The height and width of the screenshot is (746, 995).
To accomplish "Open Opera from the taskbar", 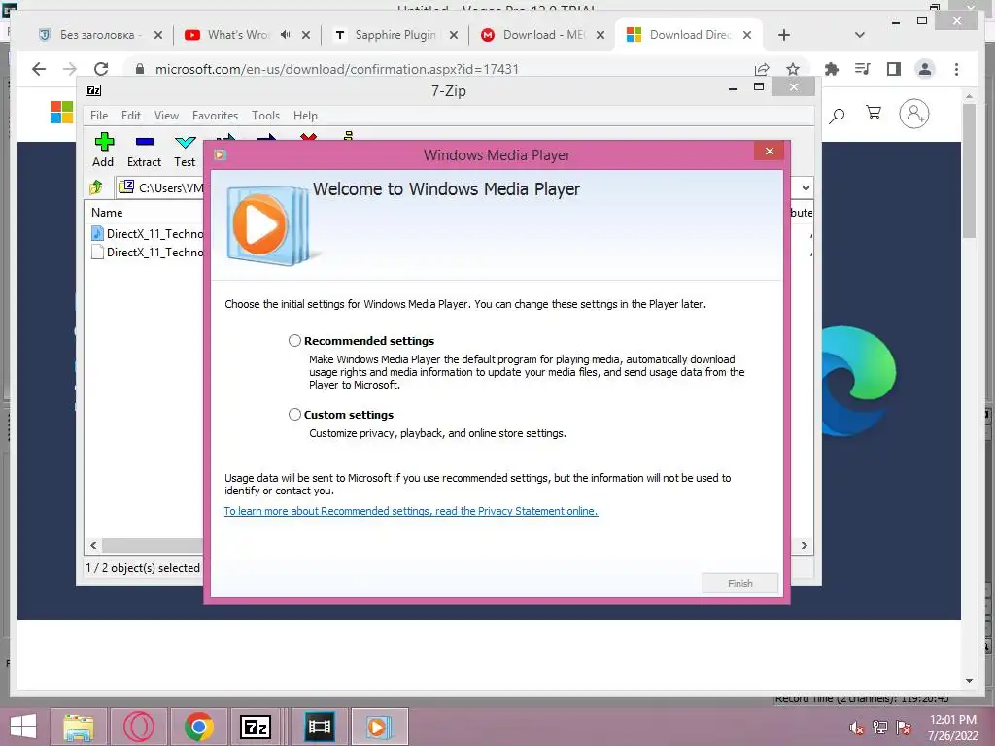I will click(x=139, y=727).
